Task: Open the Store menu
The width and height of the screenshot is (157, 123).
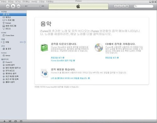Action: tap(34, 2)
